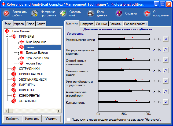This screenshot has height=126, width=173.
Task: Select the ПАРТНЁРЫ group
Action: point(27,85)
